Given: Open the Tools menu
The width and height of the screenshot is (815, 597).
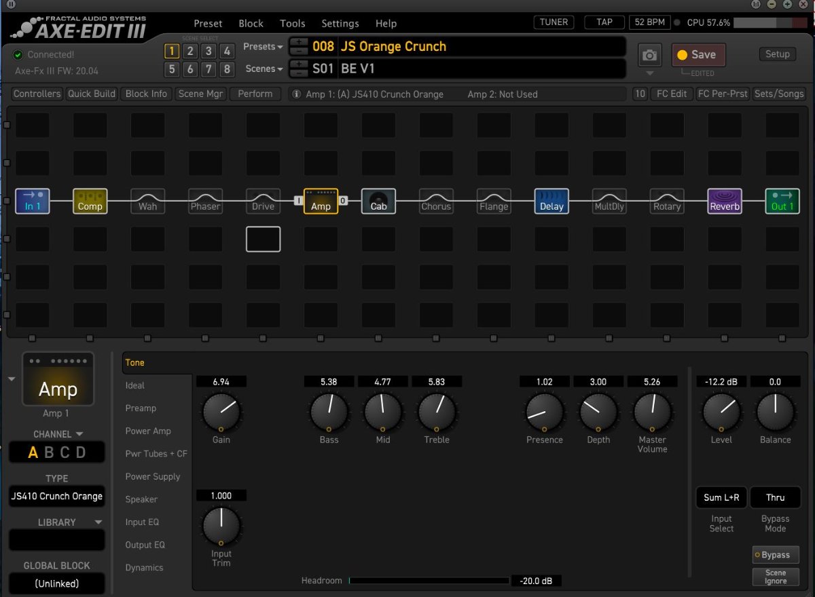Looking at the screenshot, I should click(292, 24).
